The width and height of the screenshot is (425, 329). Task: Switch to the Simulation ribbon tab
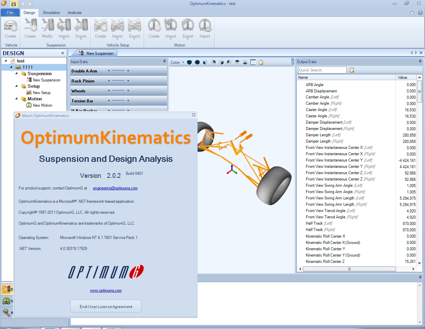point(51,13)
